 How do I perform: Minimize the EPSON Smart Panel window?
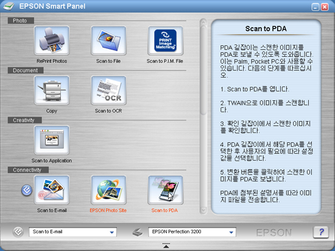coord(316,7)
